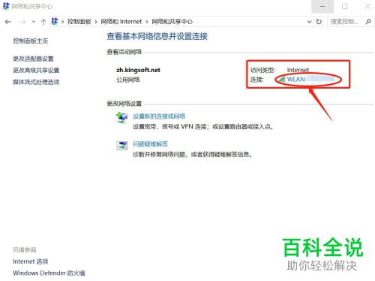Open 媒体流式处理选项 link
Screen dimensions: 375x281
36,82
